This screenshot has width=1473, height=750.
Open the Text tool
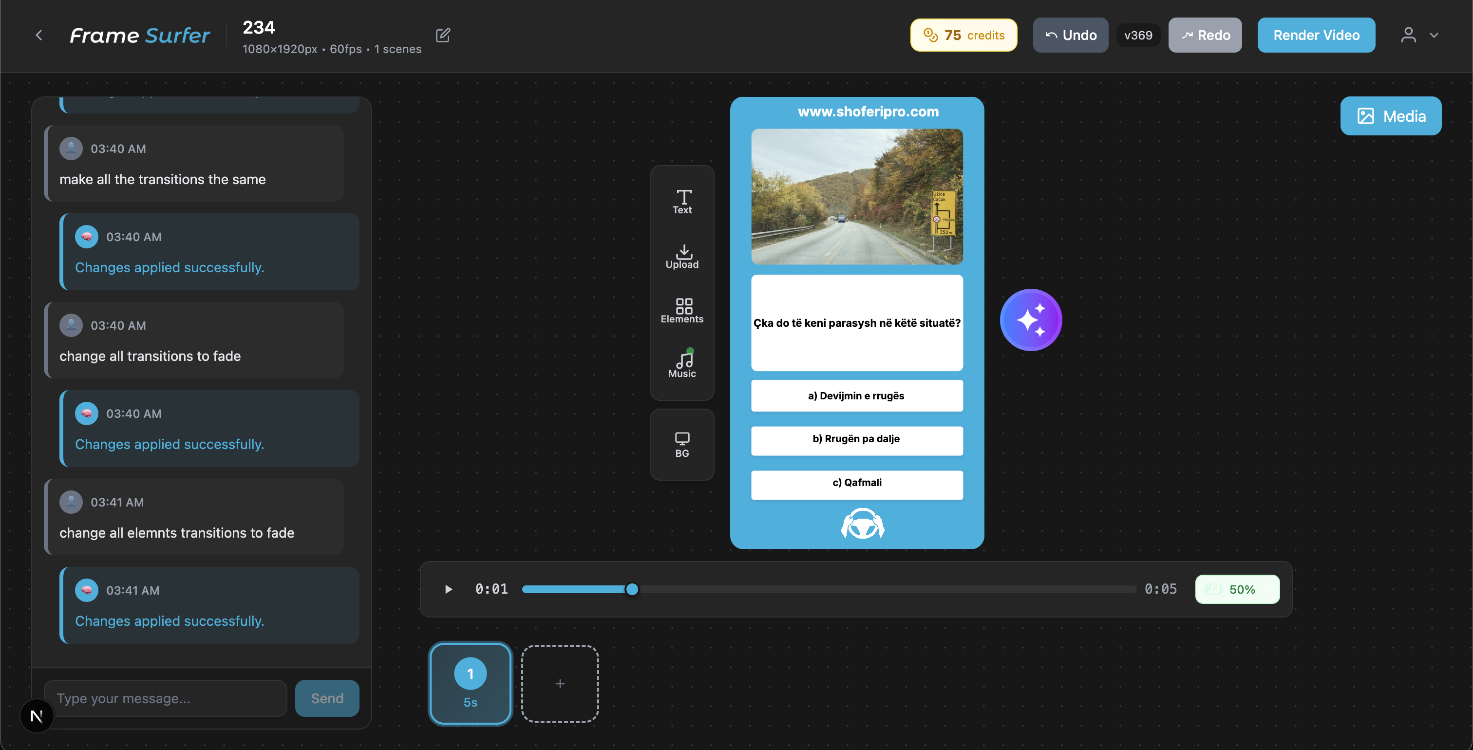[682, 201]
